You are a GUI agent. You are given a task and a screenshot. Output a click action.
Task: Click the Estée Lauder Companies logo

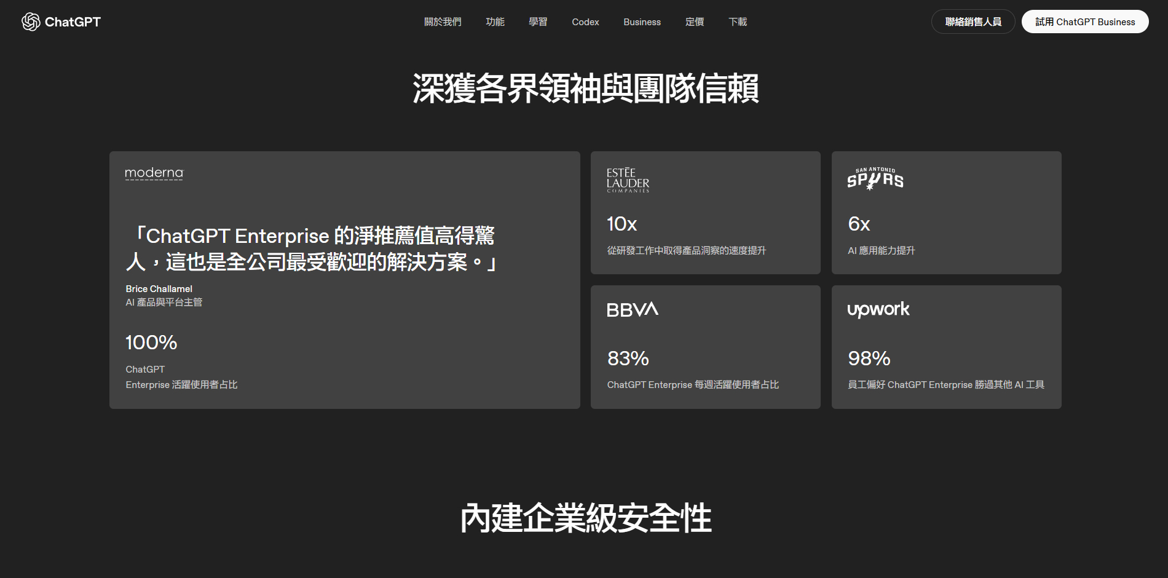[628, 180]
